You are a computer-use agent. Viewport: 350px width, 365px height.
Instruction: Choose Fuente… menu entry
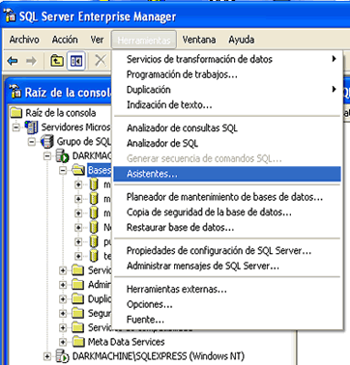pos(227,320)
